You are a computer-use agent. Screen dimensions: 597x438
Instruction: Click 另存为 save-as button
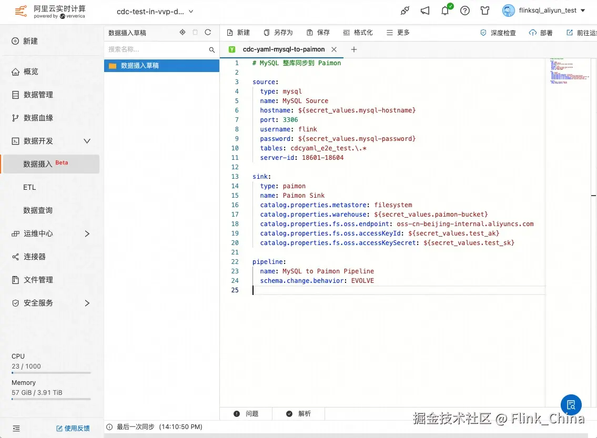tap(278, 33)
